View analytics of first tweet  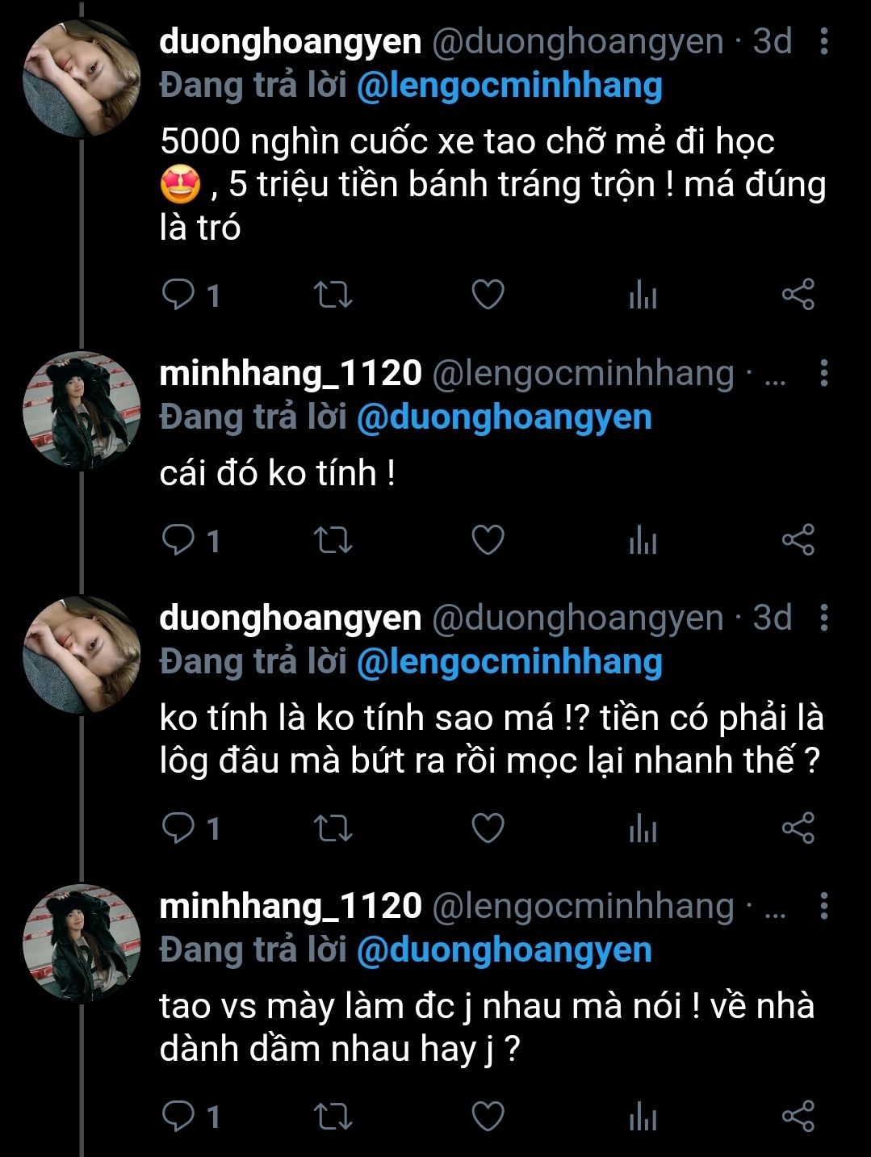[x=643, y=296]
